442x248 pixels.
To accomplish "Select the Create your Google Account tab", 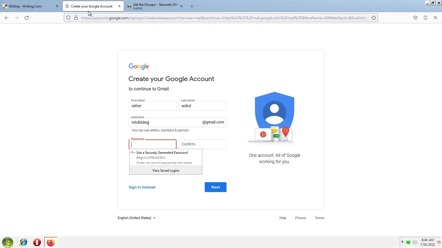I will click(x=93, y=6).
